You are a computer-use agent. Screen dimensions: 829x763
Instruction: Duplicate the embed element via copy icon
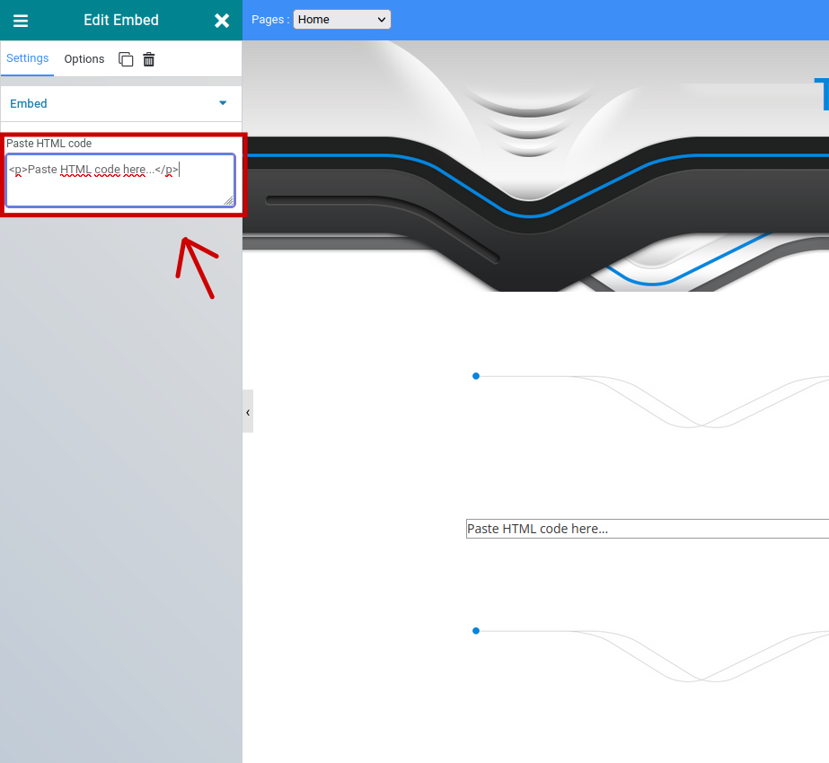(x=126, y=59)
